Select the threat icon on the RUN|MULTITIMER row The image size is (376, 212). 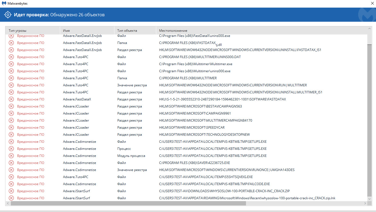11,85
